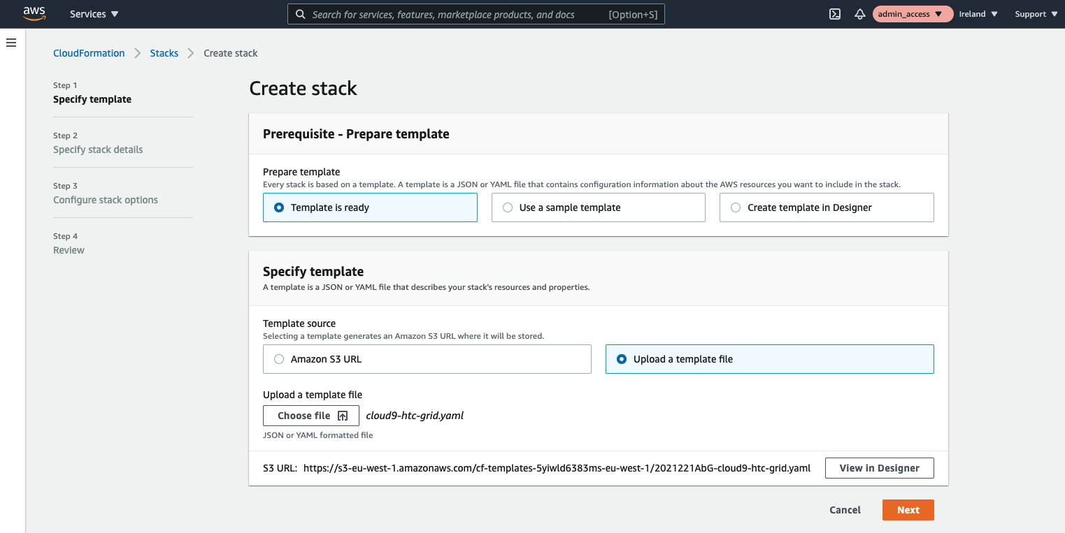Focus the AWS services search field
Viewport: 1065px width, 533px height.
[x=455, y=14]
